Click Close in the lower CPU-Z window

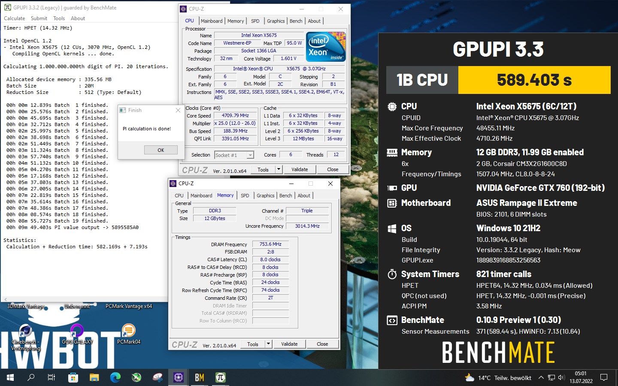tap(322, 344)
